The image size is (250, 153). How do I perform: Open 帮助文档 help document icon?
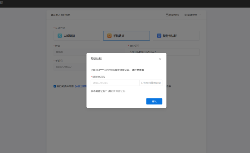click(167, 15)
